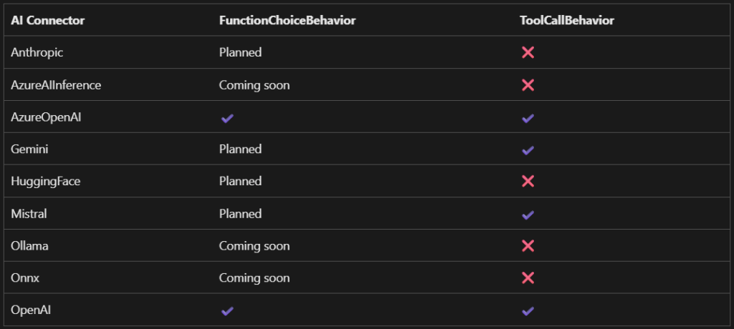Click the HuggingFace connector name
Viewport: 734px width, 329px height.
[46, 181]
